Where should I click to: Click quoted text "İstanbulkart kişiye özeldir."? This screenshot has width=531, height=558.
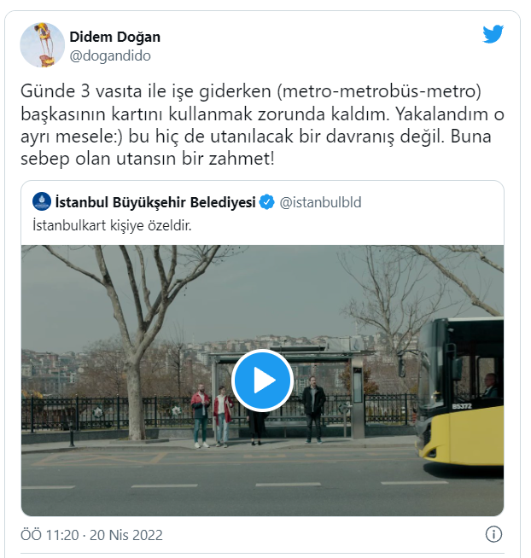coord(112,225)
